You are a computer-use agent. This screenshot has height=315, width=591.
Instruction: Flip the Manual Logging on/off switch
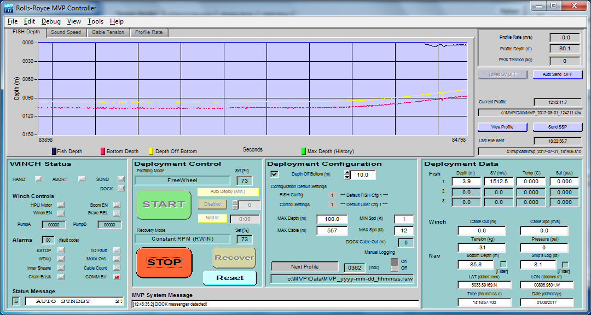(393, 265)
